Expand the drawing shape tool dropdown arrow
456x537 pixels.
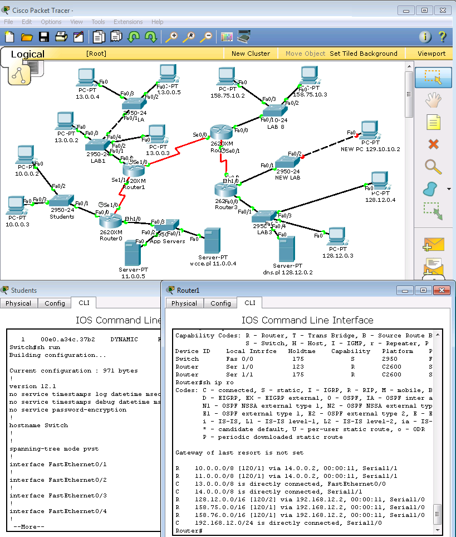click(x=449, y=188)
